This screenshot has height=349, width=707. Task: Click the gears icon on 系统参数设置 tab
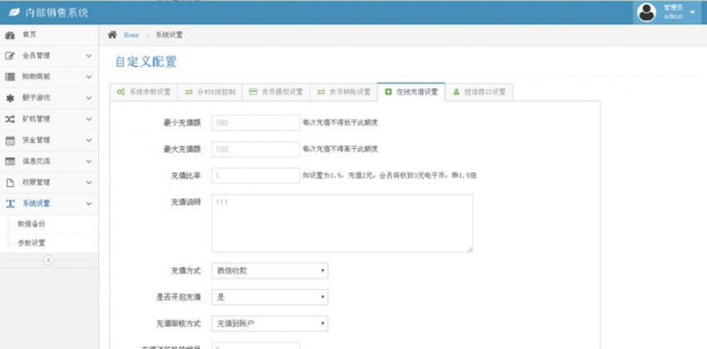pyautogui.click(x=120, y=92)
